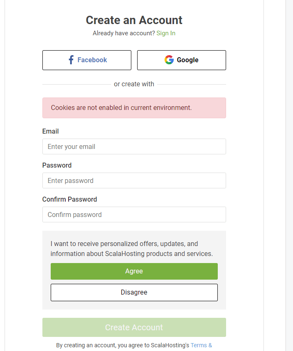
Task: Click the 'Create an Account' heading
Action: click(x=134, y=20)
